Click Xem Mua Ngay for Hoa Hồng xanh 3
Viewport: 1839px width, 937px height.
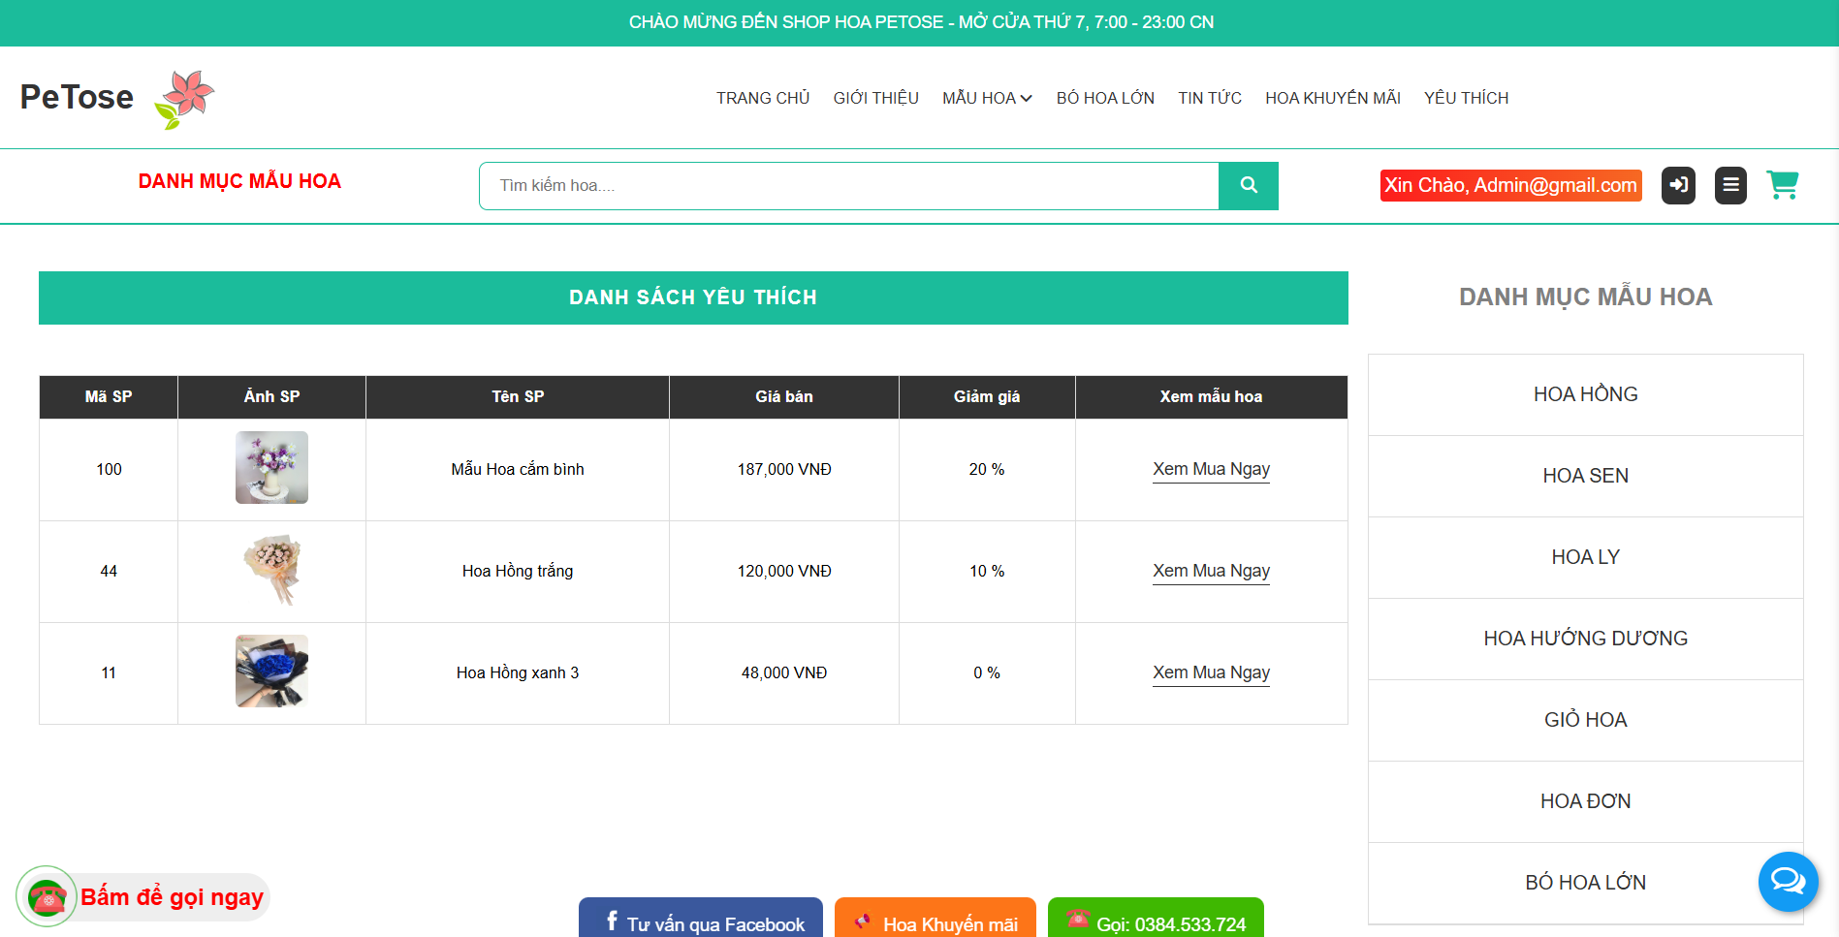(1211, 672)
